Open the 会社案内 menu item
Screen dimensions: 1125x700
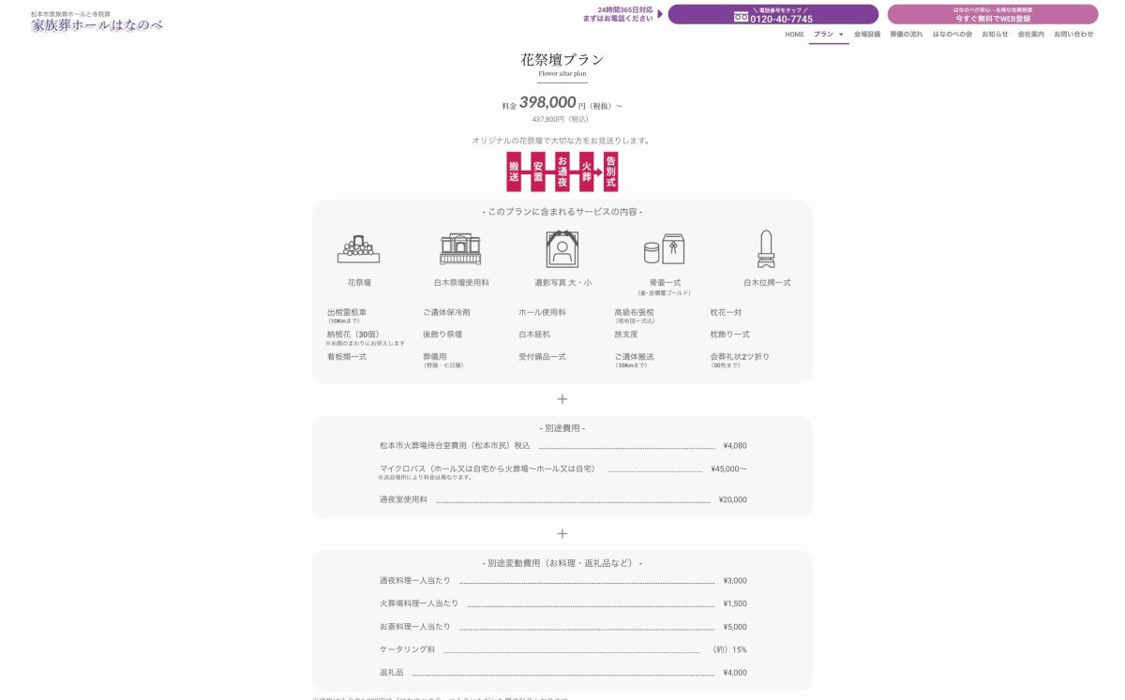1031,34
